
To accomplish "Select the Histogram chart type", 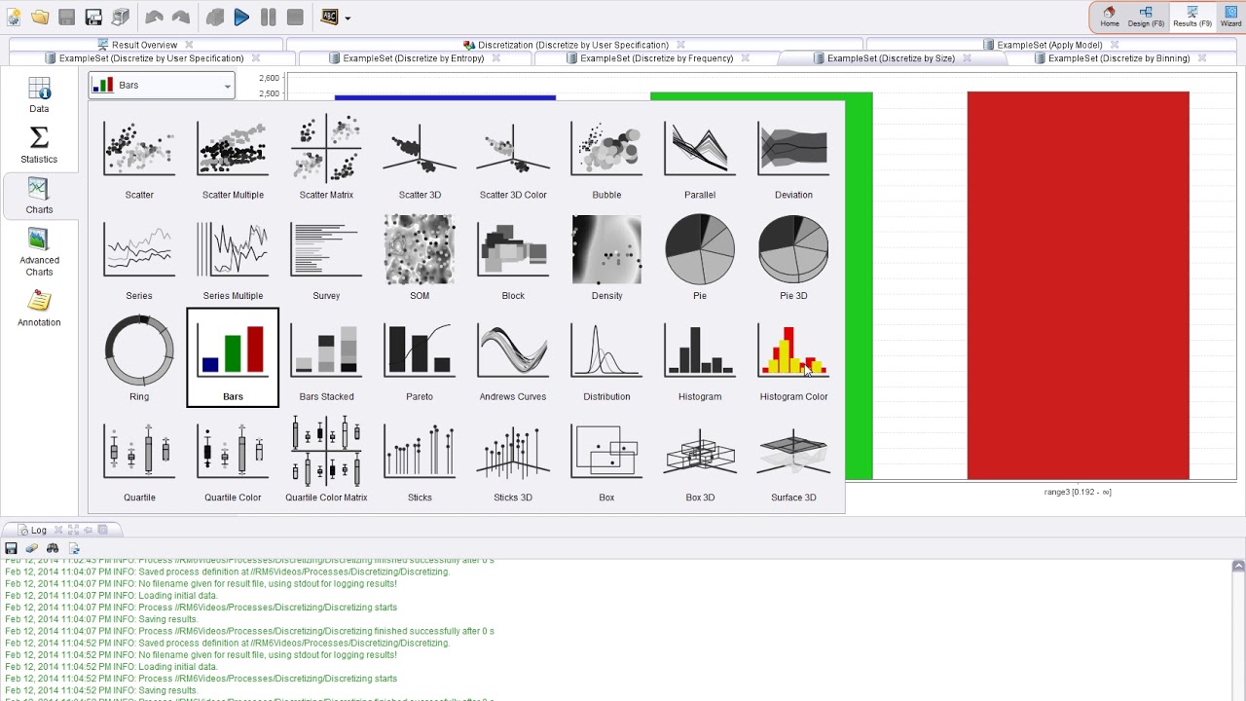I will (700, 358).
